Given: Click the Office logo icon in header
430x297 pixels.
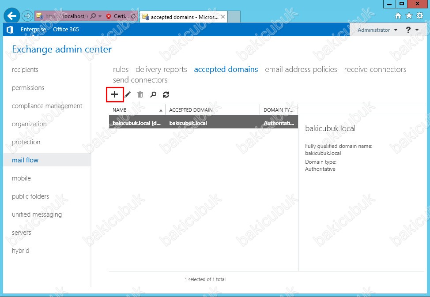Looking at the screenshot, I should 10,30.
